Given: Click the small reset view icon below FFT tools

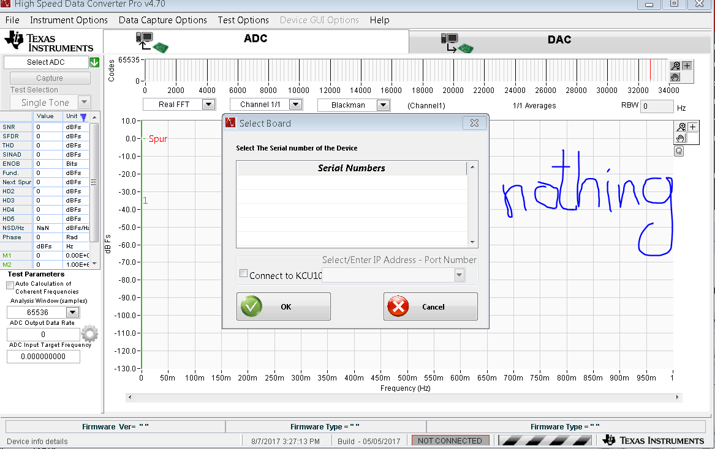Looking at the screenshot, I should tap(679, 151).
